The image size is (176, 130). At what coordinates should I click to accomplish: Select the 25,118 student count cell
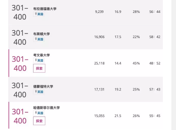[99, 63]
